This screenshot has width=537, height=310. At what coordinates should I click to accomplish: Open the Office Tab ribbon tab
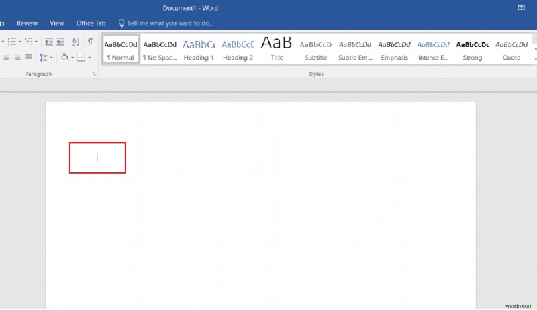pyautogui.click(x=91, y=23)
